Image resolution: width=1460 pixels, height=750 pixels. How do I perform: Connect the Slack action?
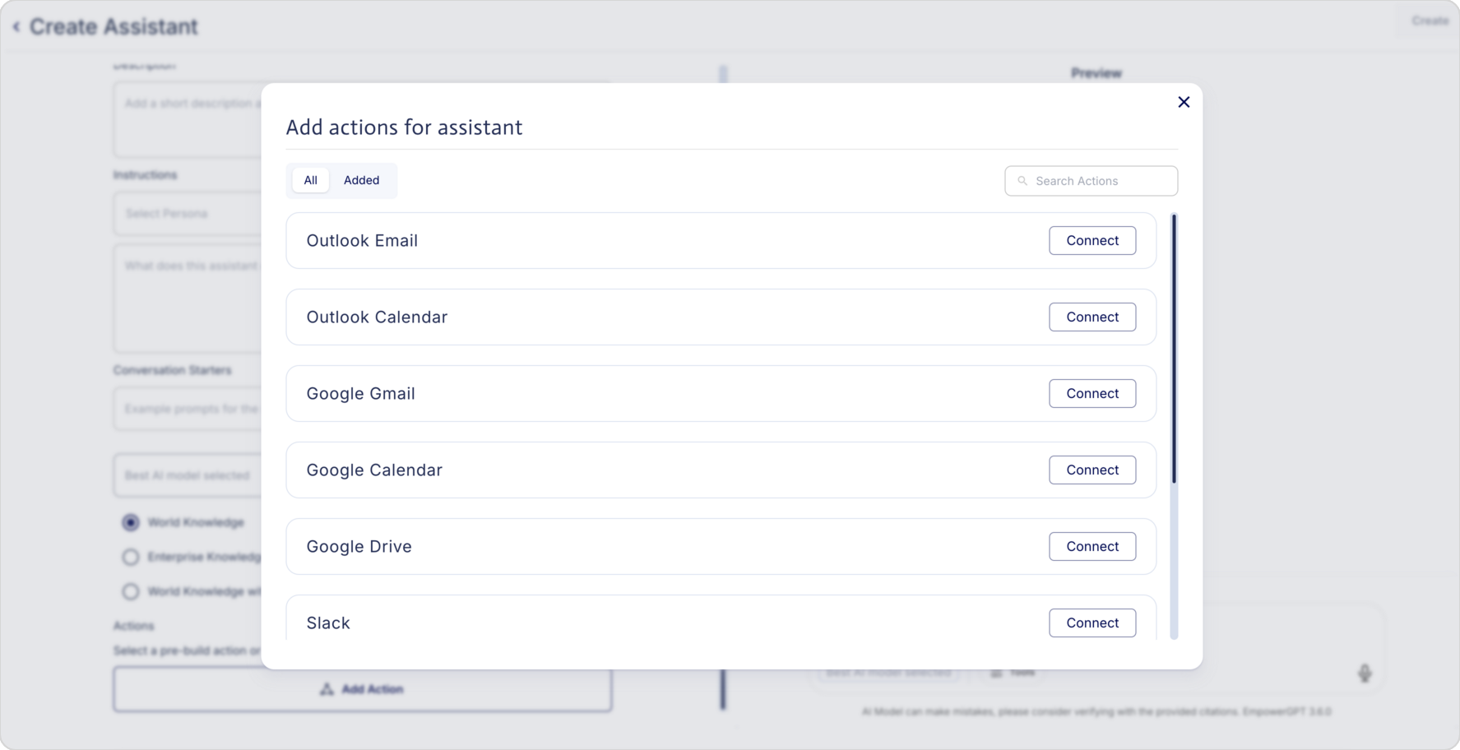coord(1092,623)
